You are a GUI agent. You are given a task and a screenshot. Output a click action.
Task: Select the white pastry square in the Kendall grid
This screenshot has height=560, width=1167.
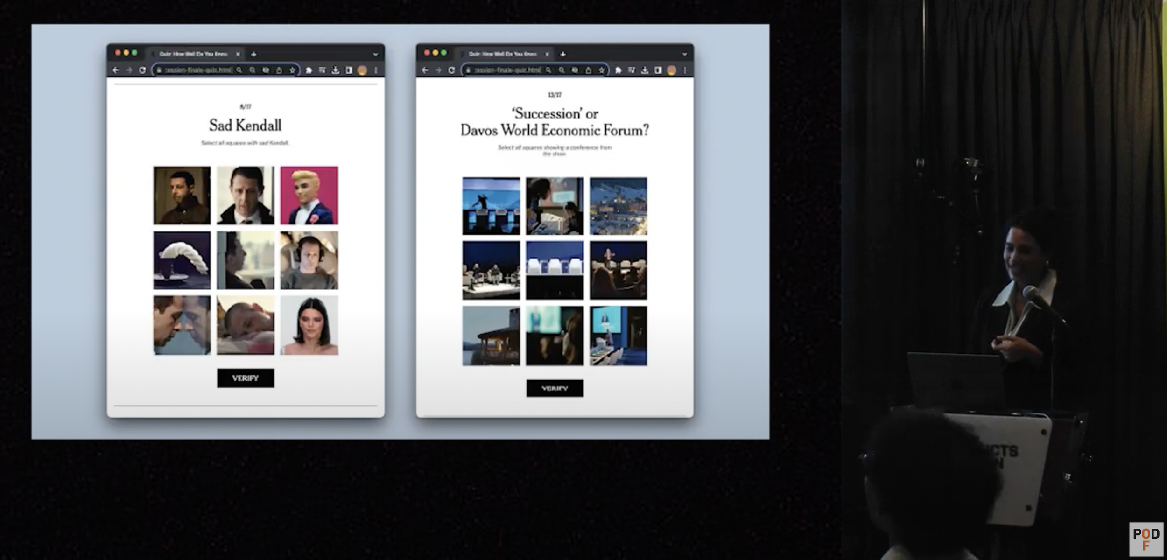click(x=182, y=260)
